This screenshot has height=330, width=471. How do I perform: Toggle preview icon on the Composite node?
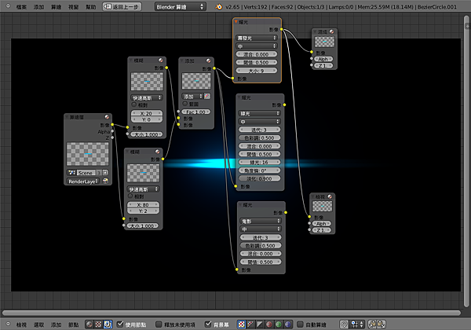331,32
